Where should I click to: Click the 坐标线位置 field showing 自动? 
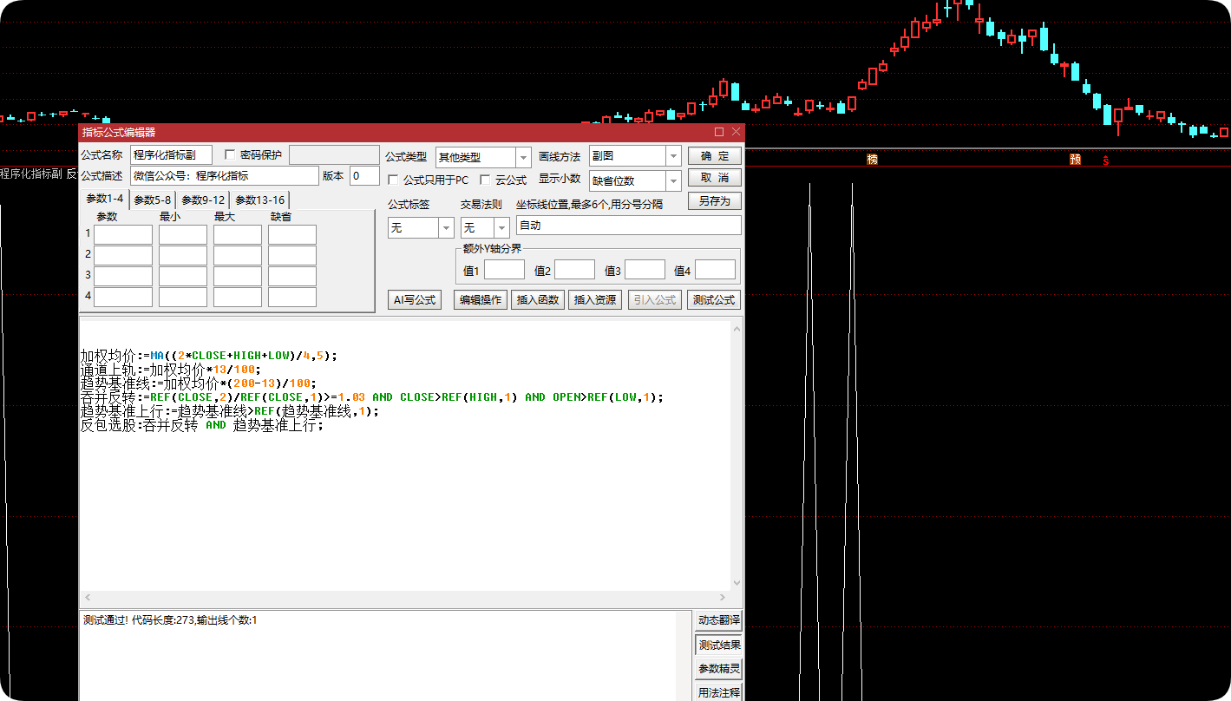pos(629,226)
